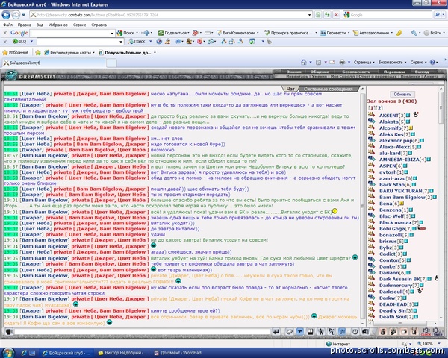Image resolution: width=448 pixels, height=358 pixels.
Task: Click the send message enter-arrow icon
Action: (x=276, y=331)
